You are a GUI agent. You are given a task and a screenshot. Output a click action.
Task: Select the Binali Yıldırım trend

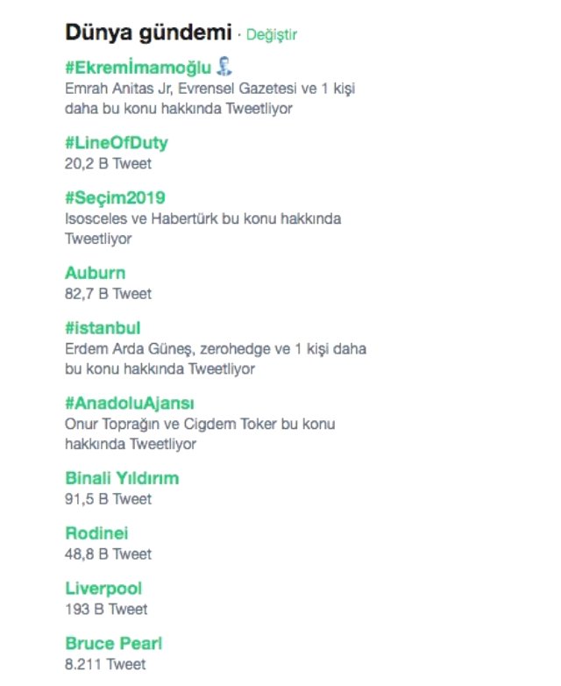coord(122,478)
